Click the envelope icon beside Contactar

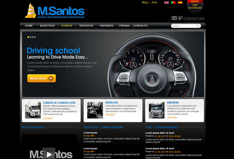tap(174, 18)
